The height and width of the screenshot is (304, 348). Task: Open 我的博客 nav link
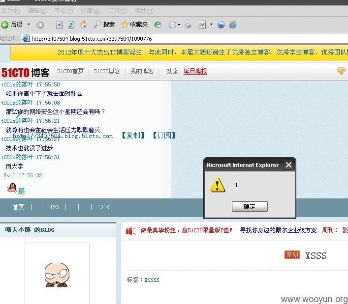(x=142, y=71)
